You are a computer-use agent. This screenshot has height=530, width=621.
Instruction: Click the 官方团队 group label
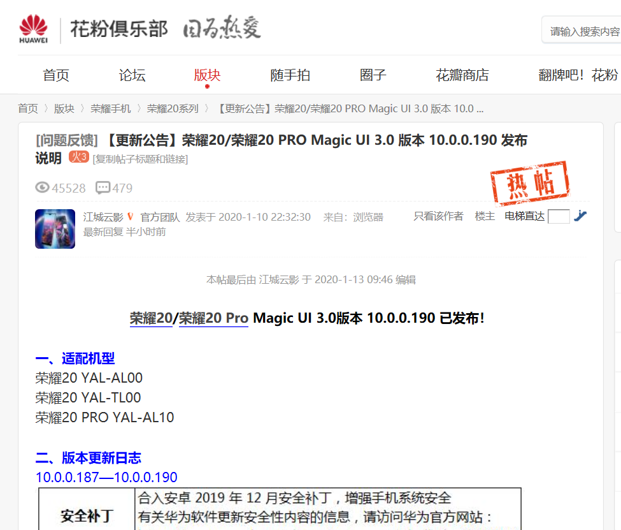(x=160, y=217)
